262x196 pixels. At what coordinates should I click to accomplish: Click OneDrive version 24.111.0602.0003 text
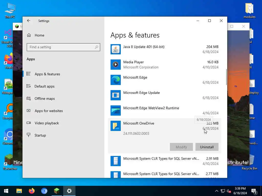coord(136,133)
